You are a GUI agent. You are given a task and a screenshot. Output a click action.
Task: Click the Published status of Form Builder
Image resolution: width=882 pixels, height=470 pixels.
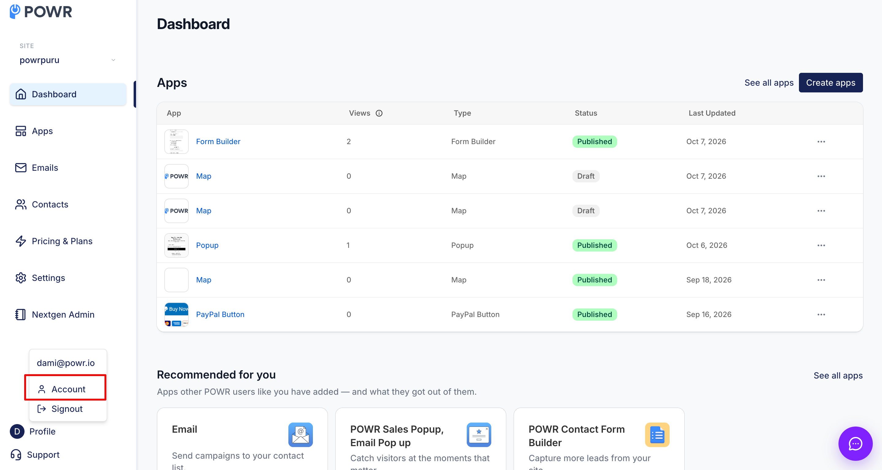pos(595,141)
